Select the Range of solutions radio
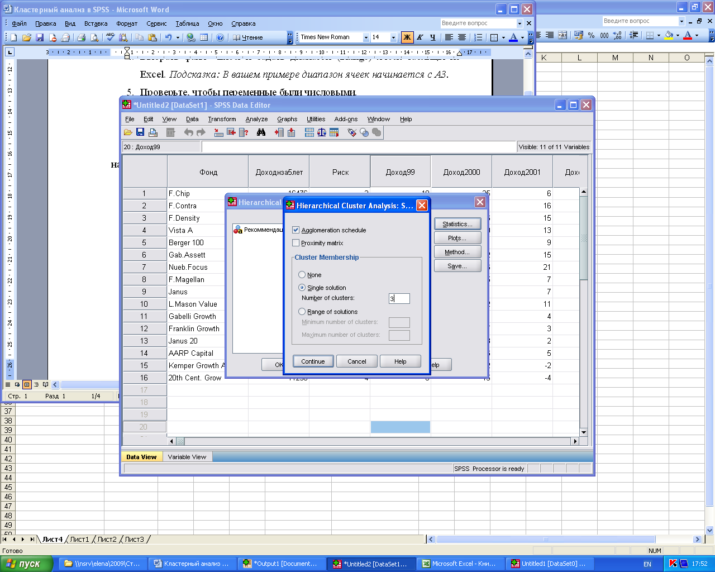 [x=302, y=312]
